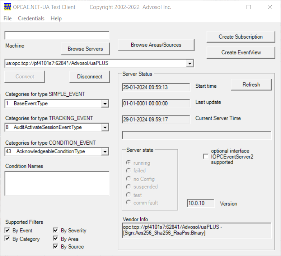The image size is (281, 256).
Task: Expand the SIMPLE_EVENT categories dropdown
Action: click(105, 104)
